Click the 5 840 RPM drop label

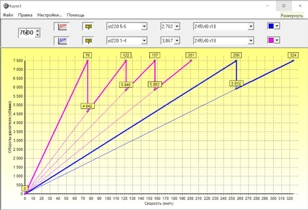click(x=126, y=85)
